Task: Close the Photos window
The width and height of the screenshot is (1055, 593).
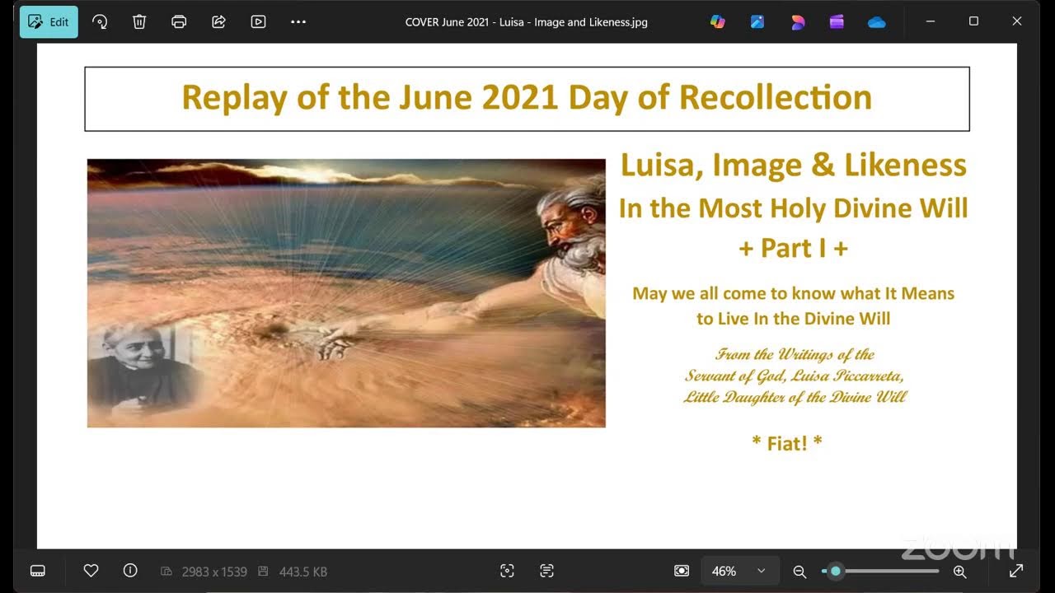Action: pos(1017,21)
